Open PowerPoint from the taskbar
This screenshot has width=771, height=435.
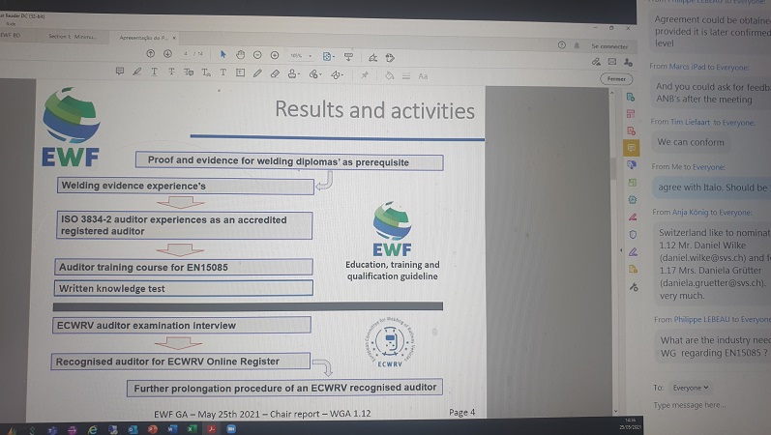click(x=152, y=429)
